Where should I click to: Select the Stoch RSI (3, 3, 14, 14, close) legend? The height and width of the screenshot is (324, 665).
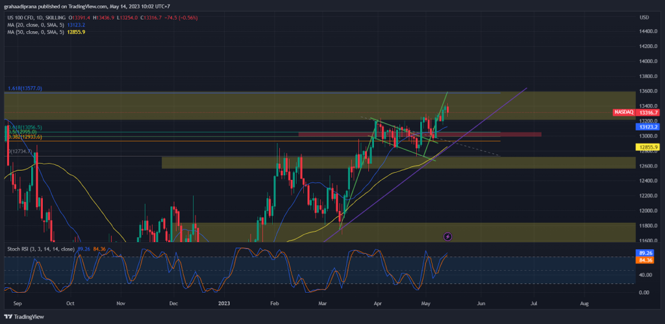[x=41, y=249]
